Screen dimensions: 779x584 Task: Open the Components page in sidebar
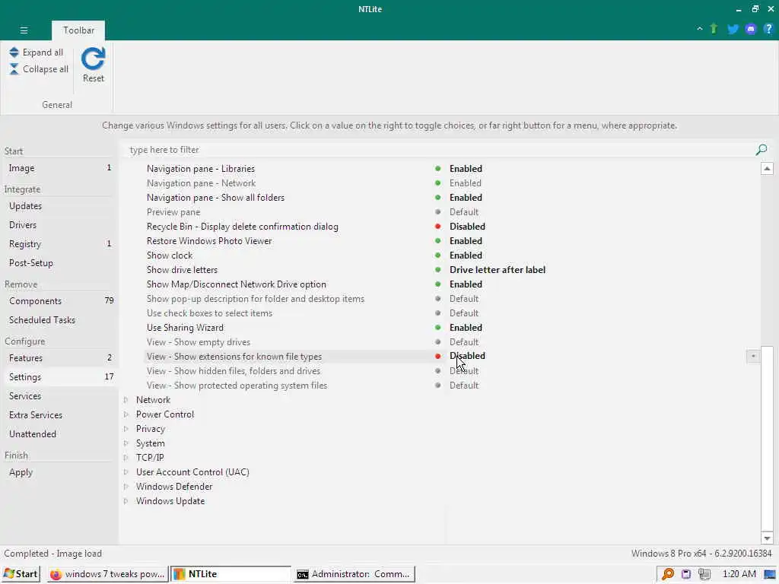coord(59,301)
